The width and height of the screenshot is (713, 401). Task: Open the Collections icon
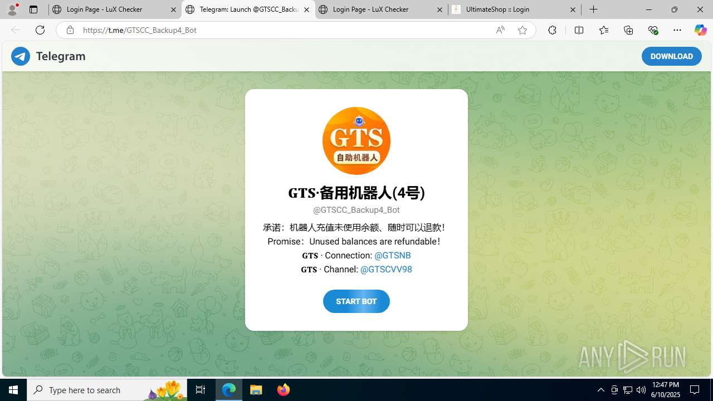pos(628,30)
